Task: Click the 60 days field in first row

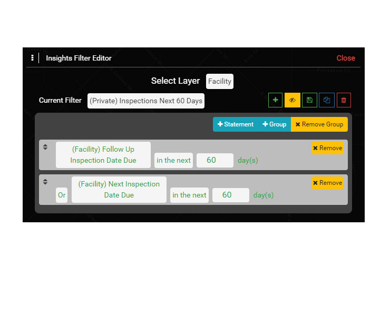Action: tap(214, 160)
